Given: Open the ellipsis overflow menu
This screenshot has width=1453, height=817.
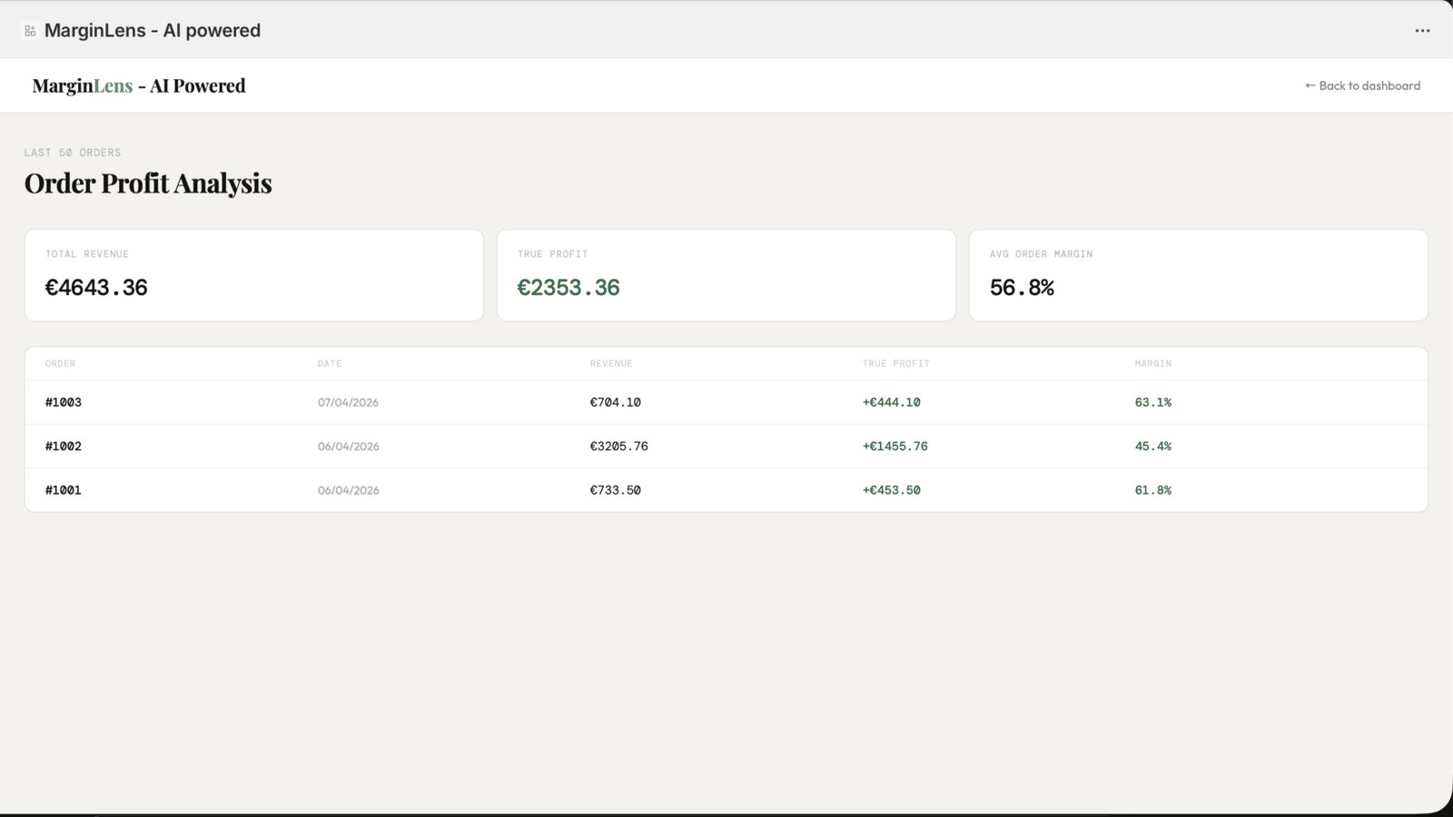Looking at the screenshot, I should click(1422, 30).
